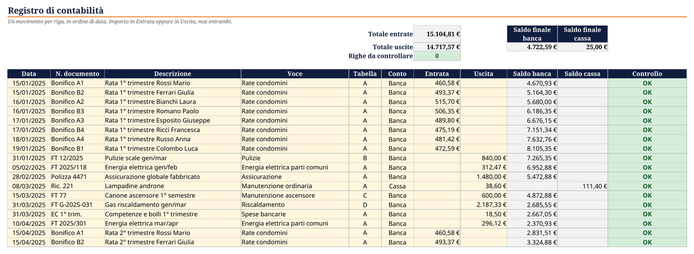
Task: Click description 'Canone ascensore 1° semestre'
Action: coord(172,196)
